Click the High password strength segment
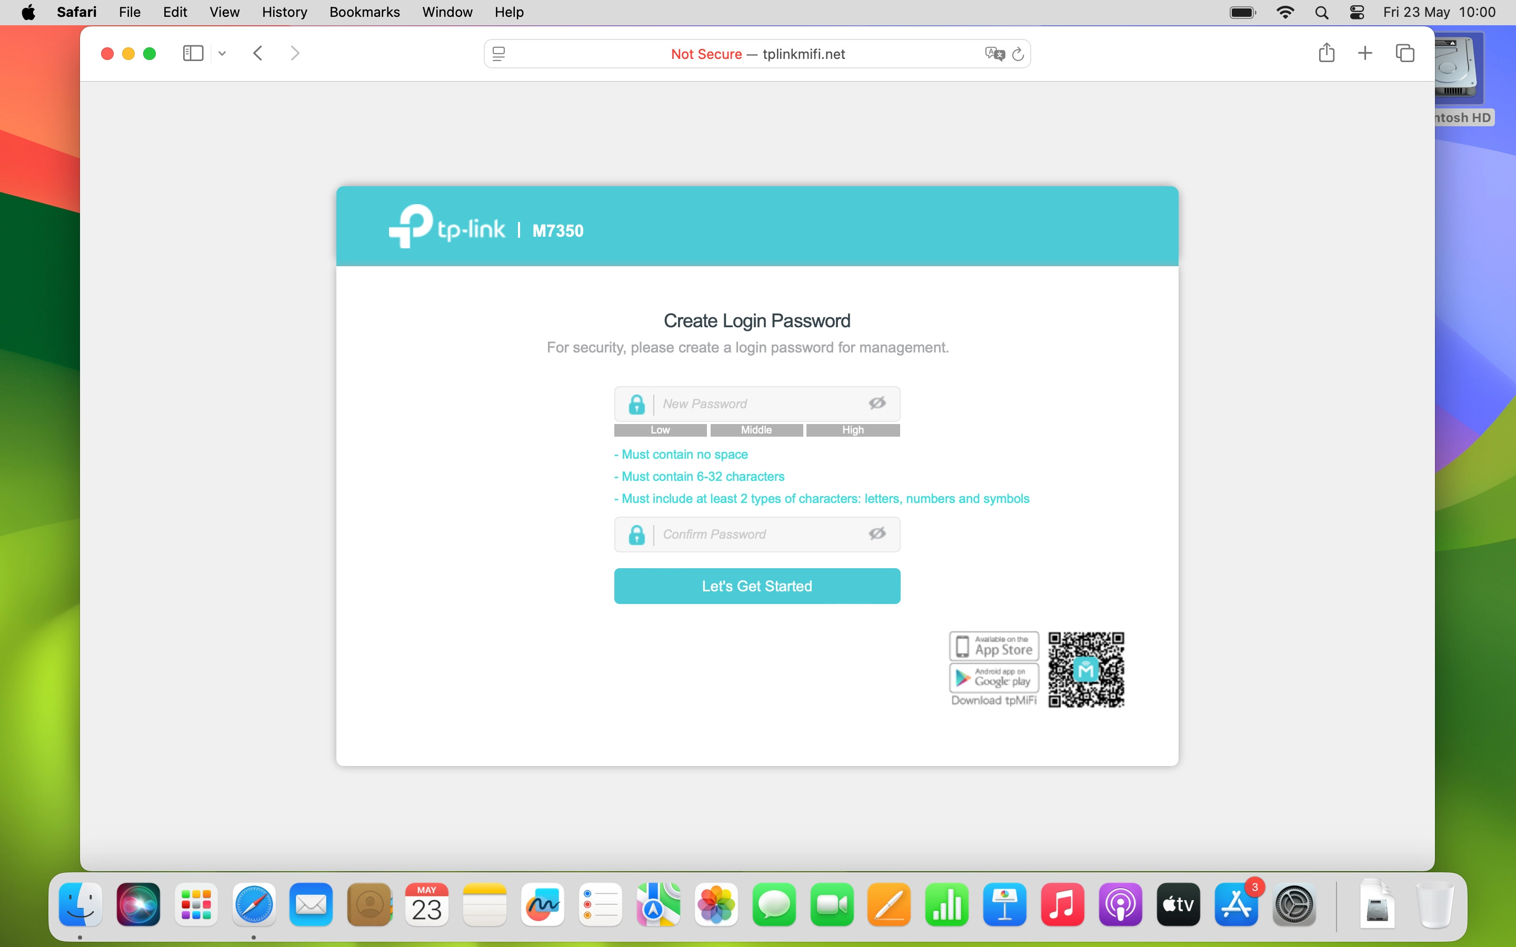Image resolution: width=1516 pixels, height=947 pixels. coord(853,430)
